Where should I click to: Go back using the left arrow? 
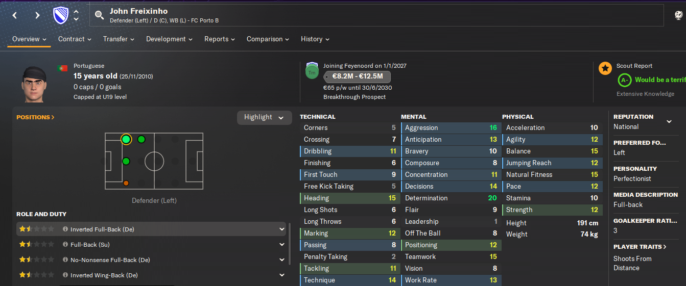coord(15,15)
